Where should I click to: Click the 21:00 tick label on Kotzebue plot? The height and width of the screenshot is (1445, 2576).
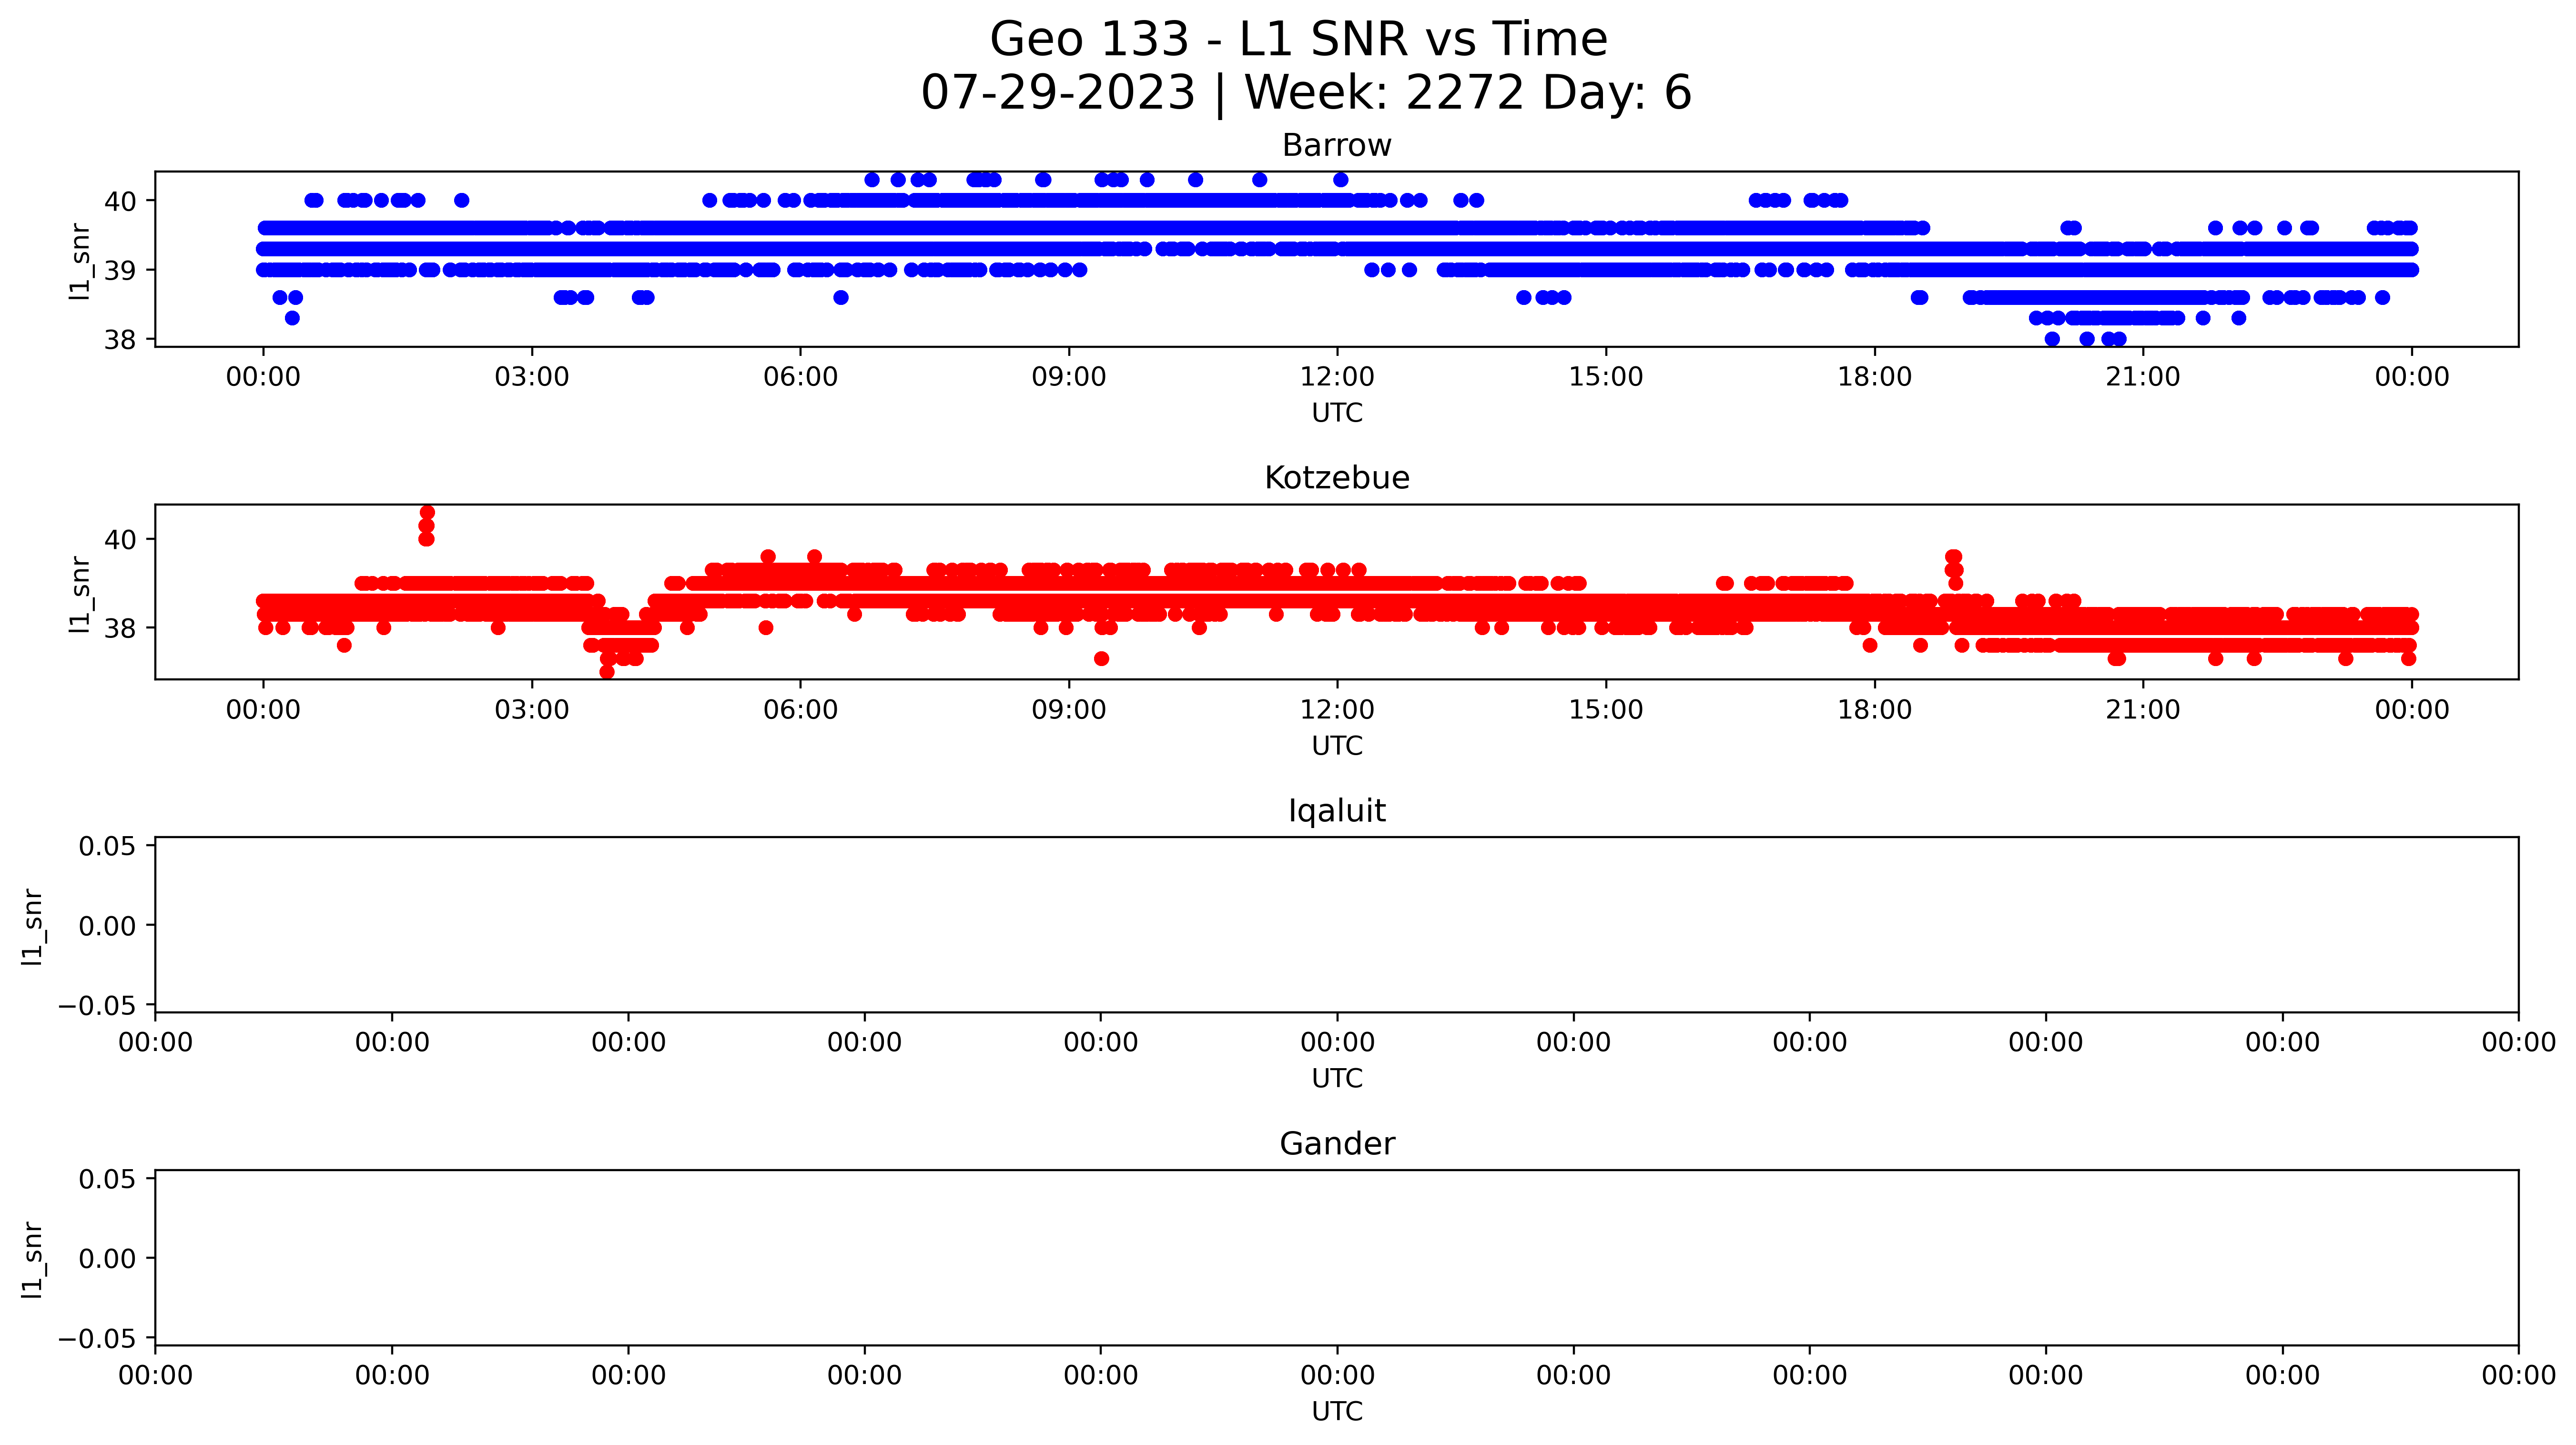tap(2143, 710)
